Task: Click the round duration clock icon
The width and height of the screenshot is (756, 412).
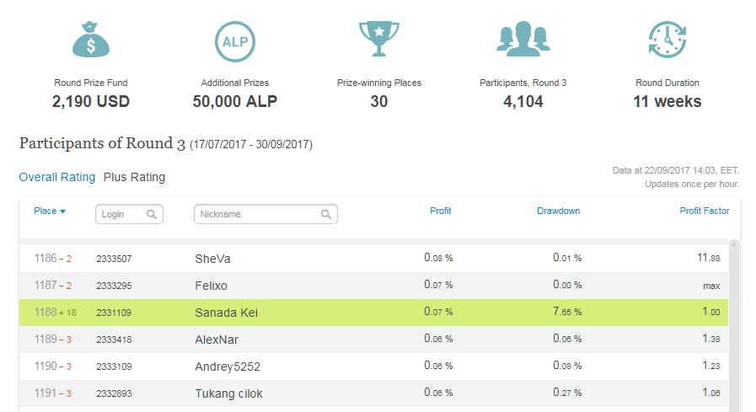Action: 668,40
